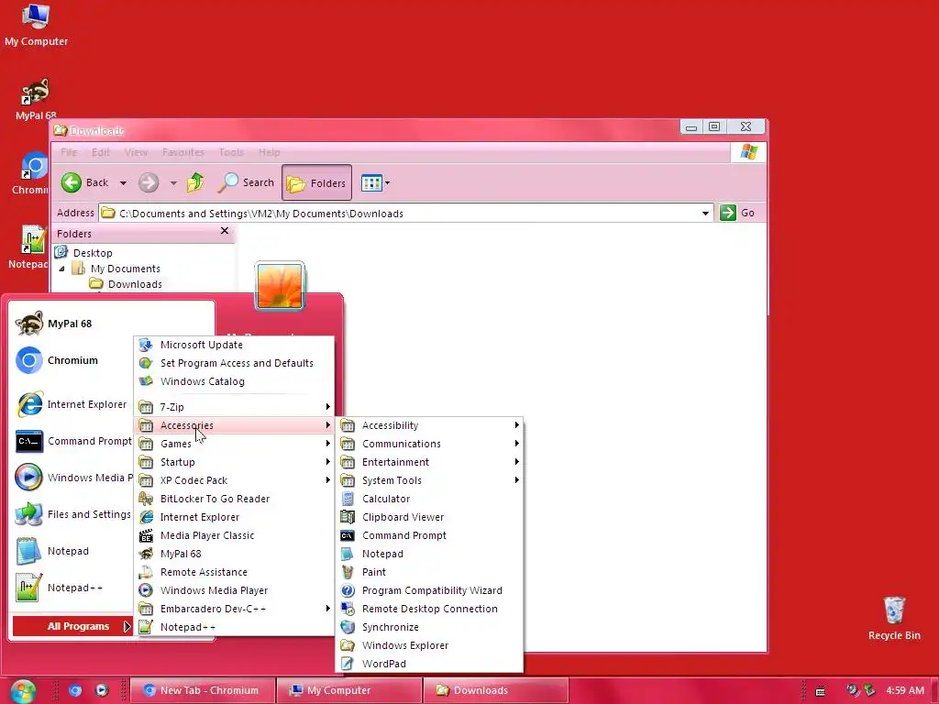Screen dimensions: 939x704
Task: Launch Windows Media Player from All Programs
Action: pyautogui.click(x=234, y=590)
